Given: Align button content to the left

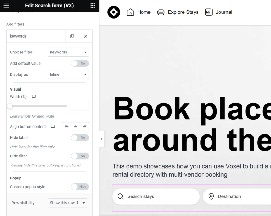Looking at the screenshot, I should pos(67,127).
